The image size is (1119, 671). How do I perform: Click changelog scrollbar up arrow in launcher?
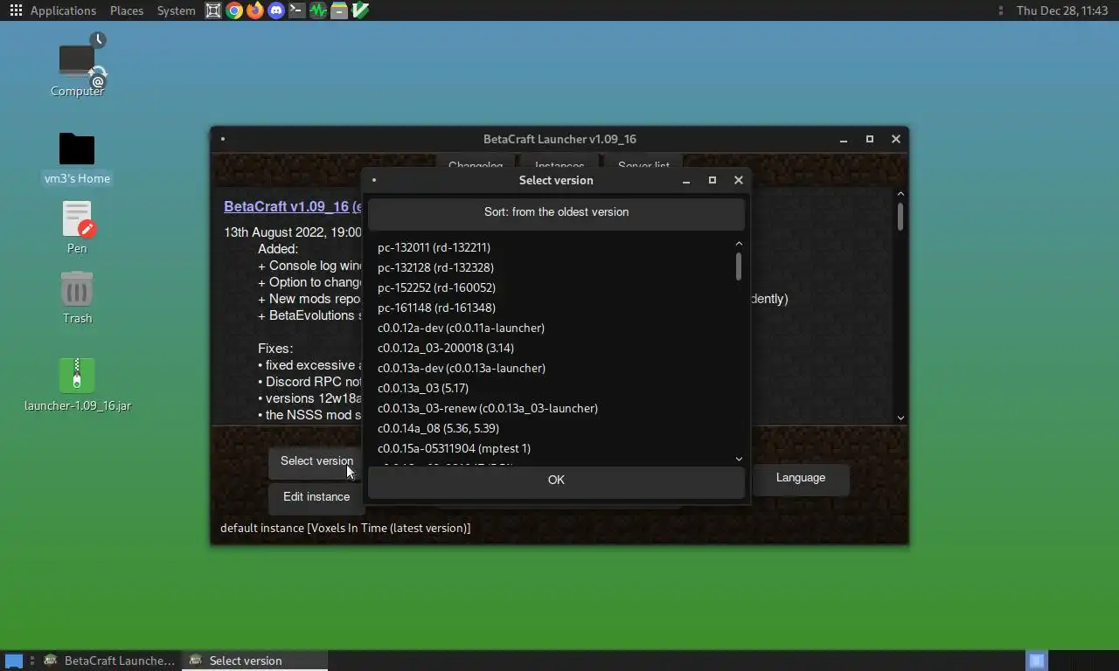point(900,194)
